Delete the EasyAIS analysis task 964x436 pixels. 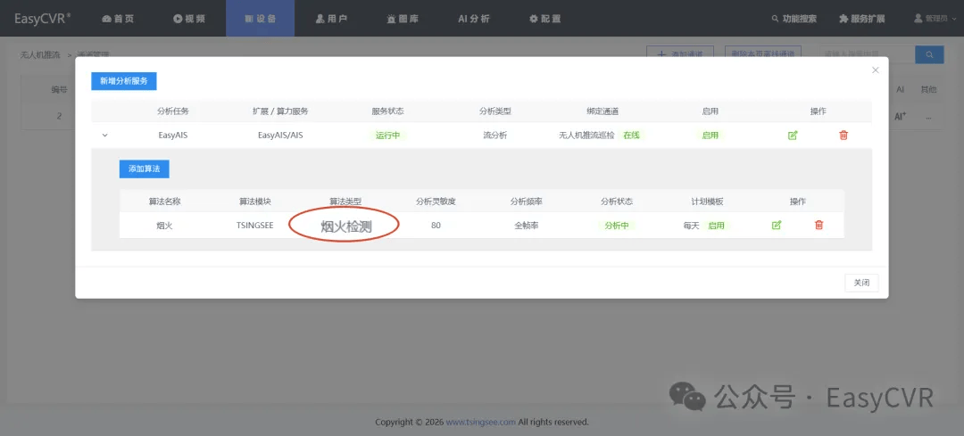pyautogui.click(x=843, y=136)
